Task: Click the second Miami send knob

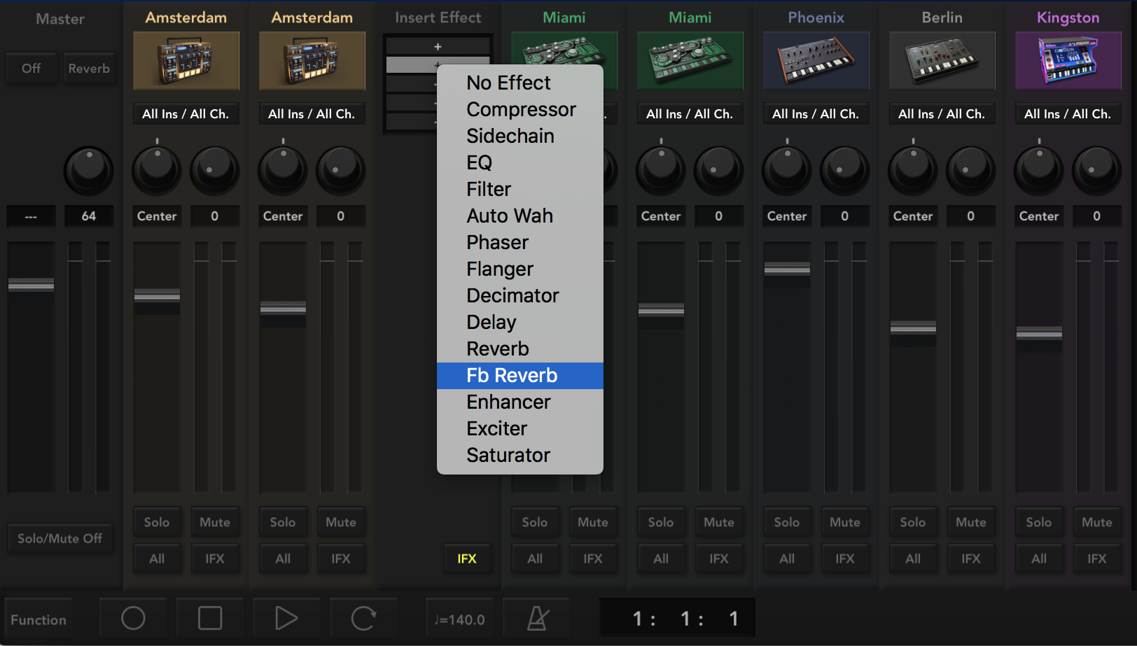Action: coord(719,171)
